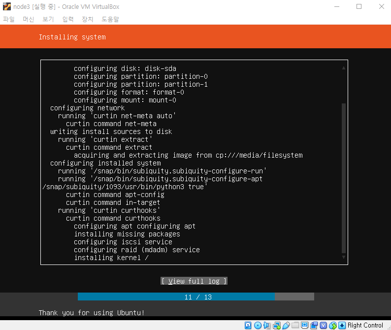Click log line 'configuring format: format-0'

click(129, 92)
